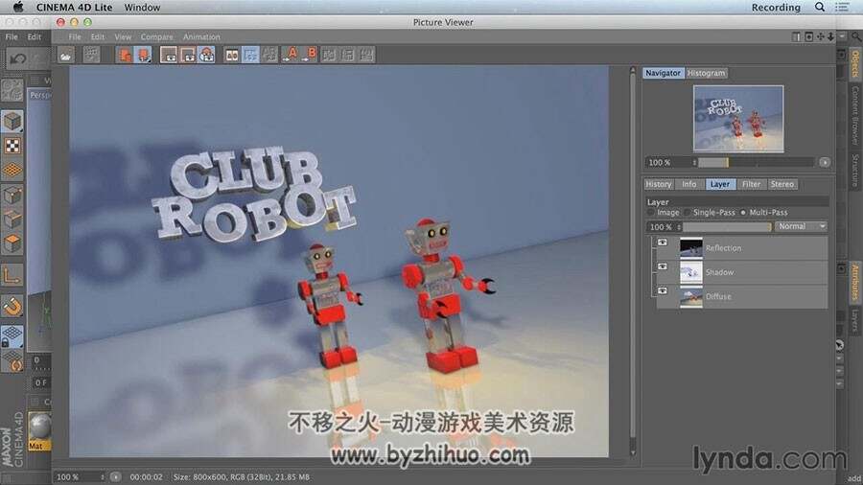This screenshot has height=485, width=863.
Task: Click the four-arrow move icon at top right
Action: pyautogui.click(x=820, y=36)
